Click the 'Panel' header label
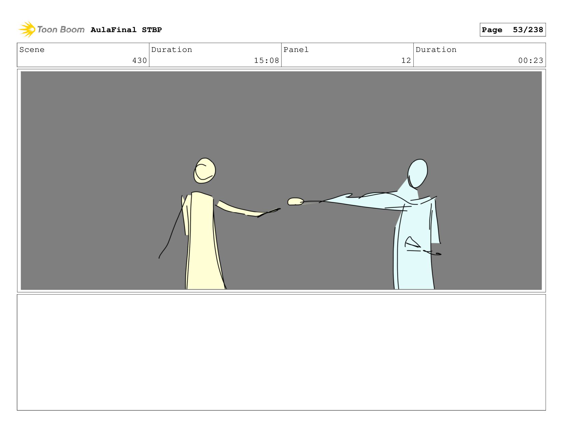563x436 pixels. [296, 50]
